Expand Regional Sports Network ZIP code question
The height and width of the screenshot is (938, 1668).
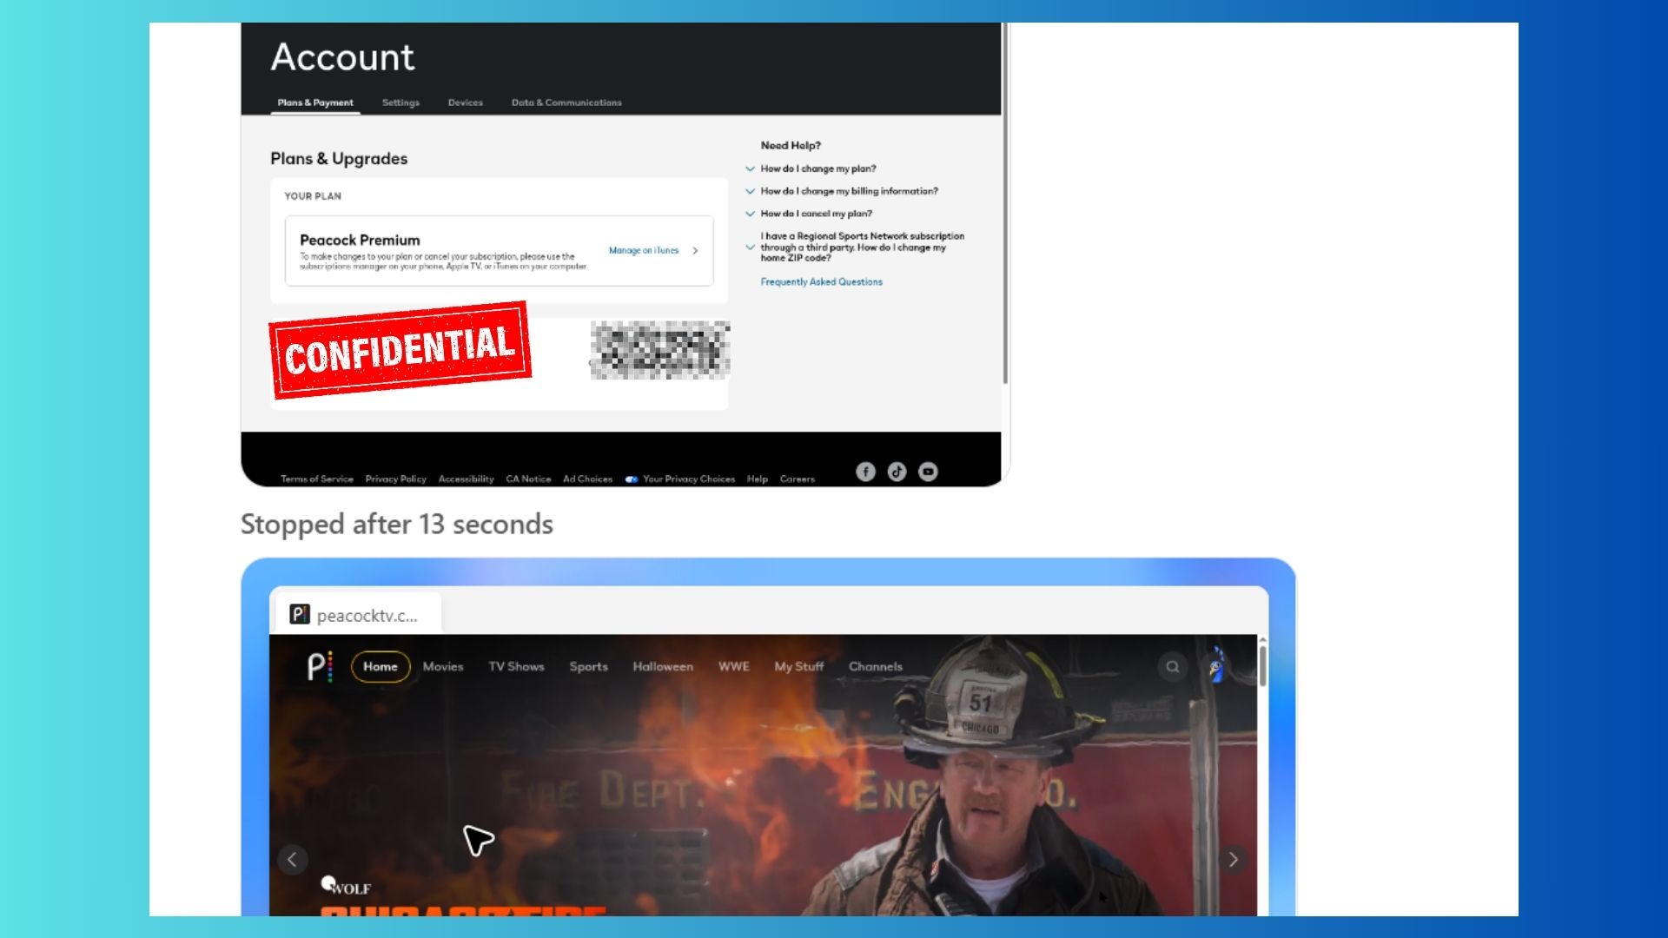pyautogui.click(x=750, y=248)
